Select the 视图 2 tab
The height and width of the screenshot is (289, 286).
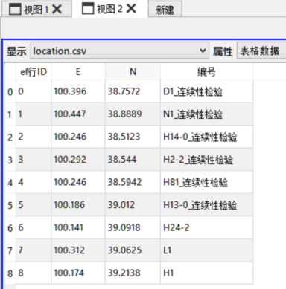(109, 9)
